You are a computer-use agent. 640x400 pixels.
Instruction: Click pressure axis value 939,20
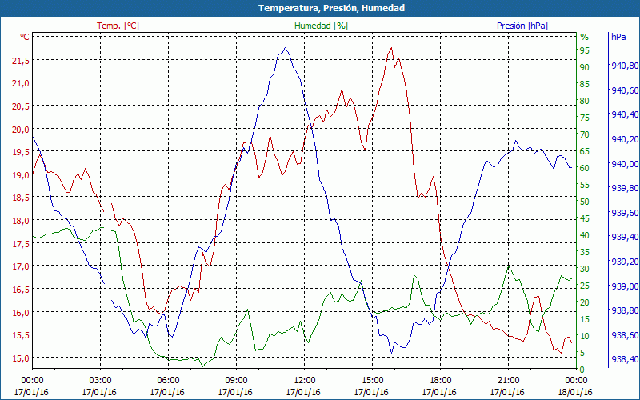[x=626, y=262]
